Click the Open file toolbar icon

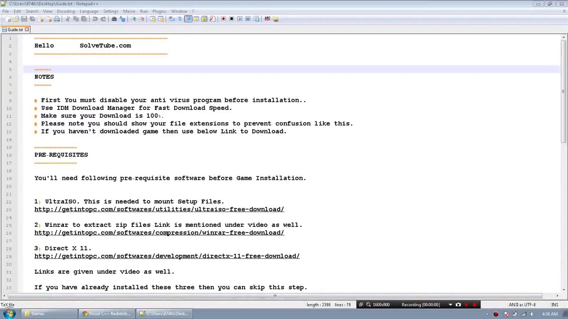click(x=16, y=19)
